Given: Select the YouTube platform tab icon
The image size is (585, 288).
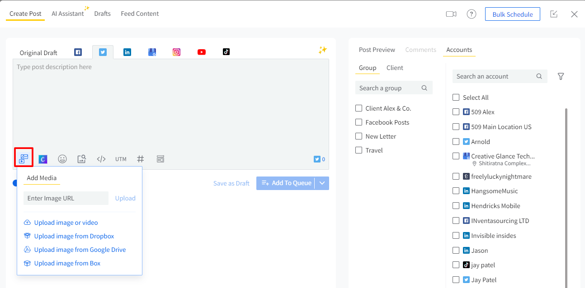Looking at the screenshot, I should [x=202, y=52].
